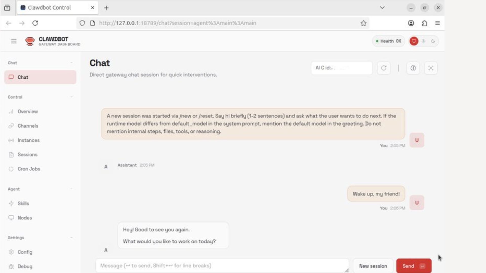Click the Clawdbot lobster logo
This screenshot has width=486, height=273.
30,41
